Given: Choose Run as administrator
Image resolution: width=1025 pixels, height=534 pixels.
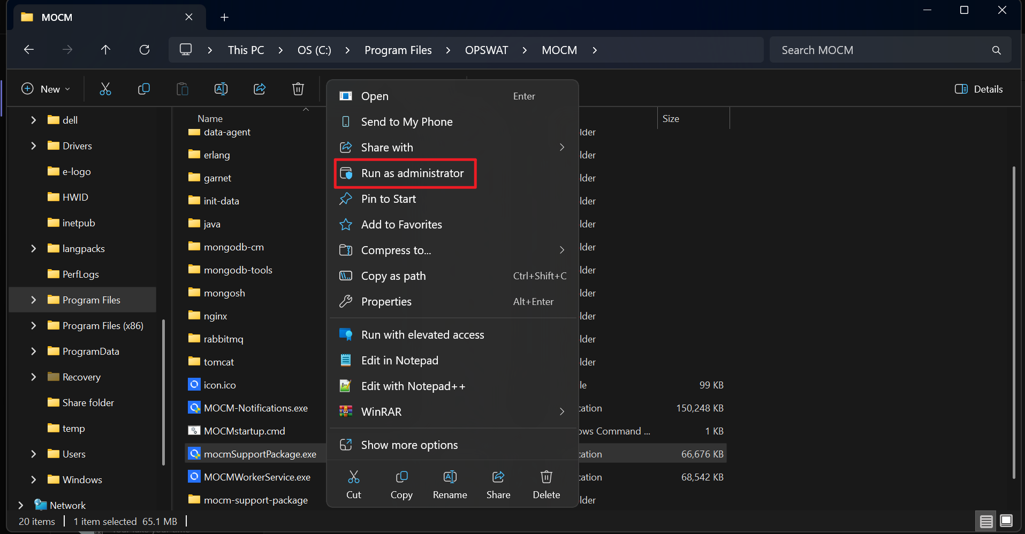Looking at the screenshot, I should click(x=405, y=173).
